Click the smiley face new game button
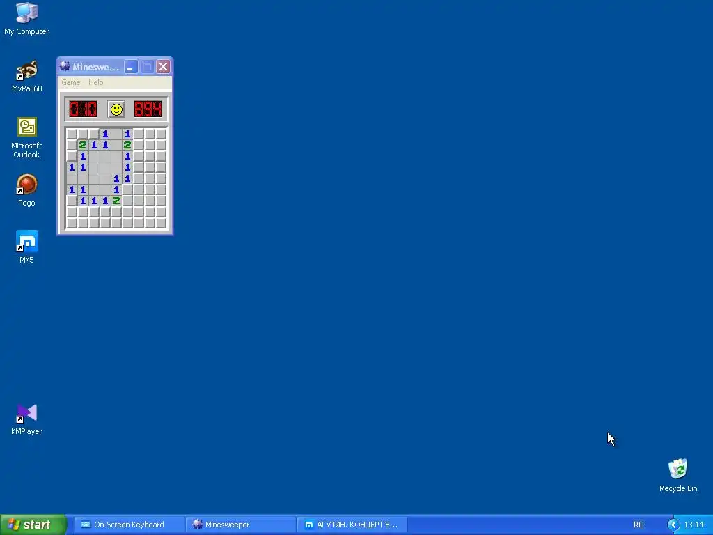This screenshot has width=713, height=535. pos(116,109)
